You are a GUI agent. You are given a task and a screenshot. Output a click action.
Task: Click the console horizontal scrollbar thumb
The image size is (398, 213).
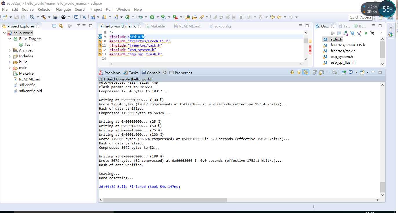tap(165, 200)
